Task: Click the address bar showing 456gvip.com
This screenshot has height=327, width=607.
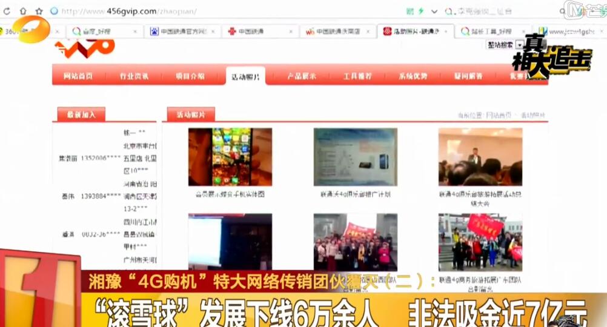Action: click(x=128, y=12)
